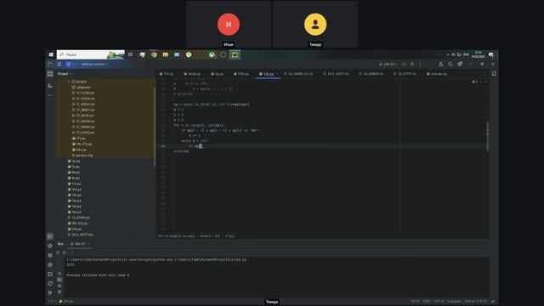544x306 pixels.
Task: Click the Windows taskbar search box
Action: pyautogui.click(x=91, y=54)
